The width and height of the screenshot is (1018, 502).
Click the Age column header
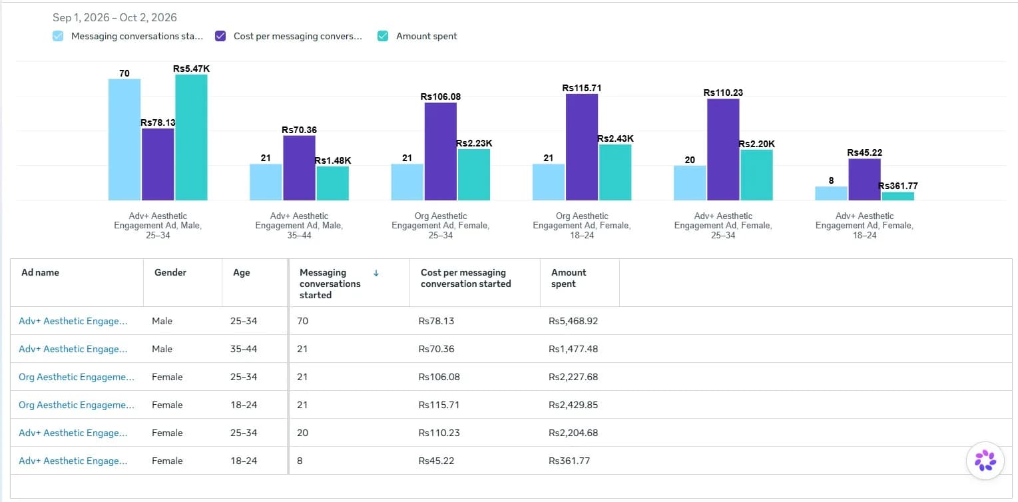pos(254,283)
